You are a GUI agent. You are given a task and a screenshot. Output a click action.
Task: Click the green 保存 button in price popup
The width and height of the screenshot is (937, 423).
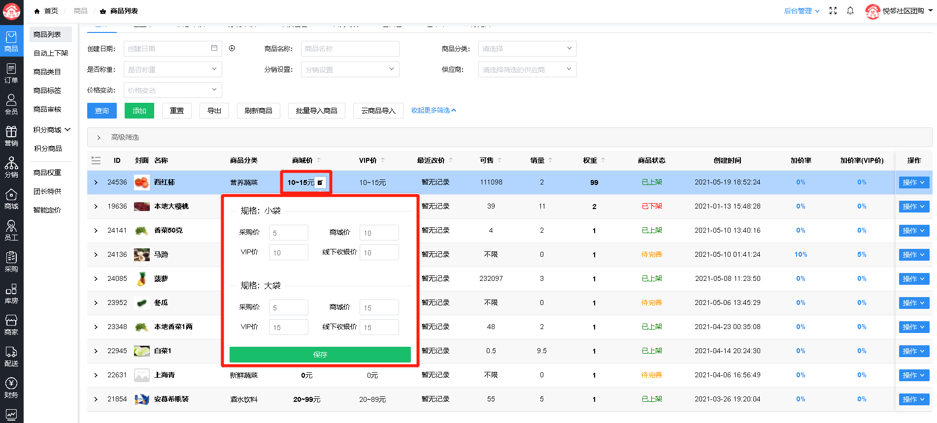(320, 355)
